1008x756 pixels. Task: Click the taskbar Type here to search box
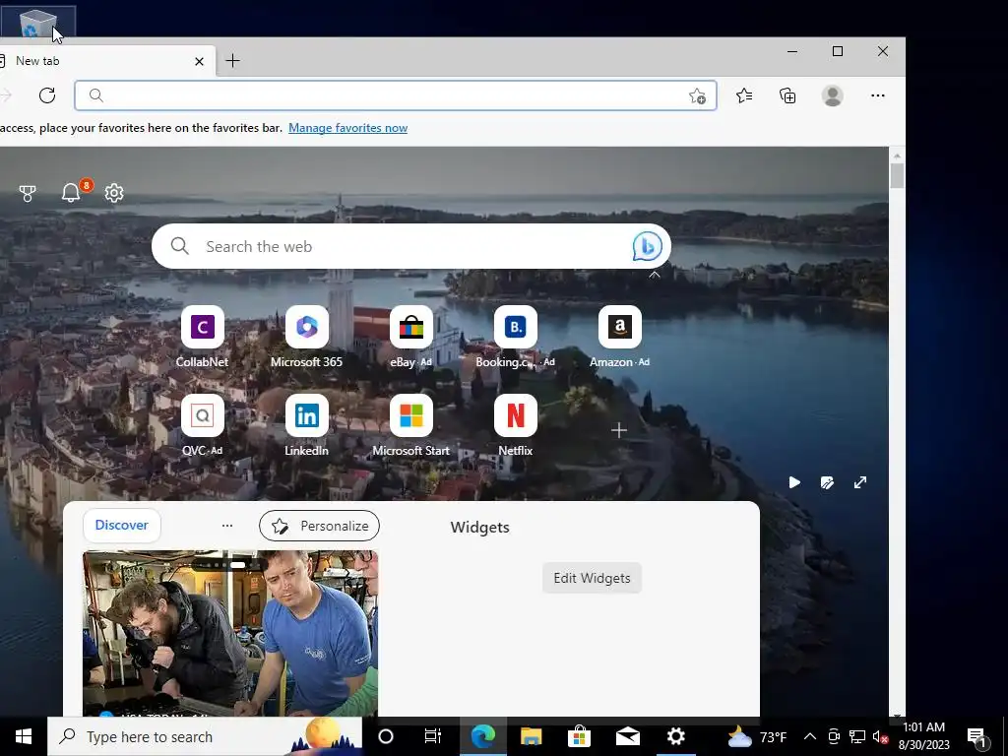tap(205, 736)
